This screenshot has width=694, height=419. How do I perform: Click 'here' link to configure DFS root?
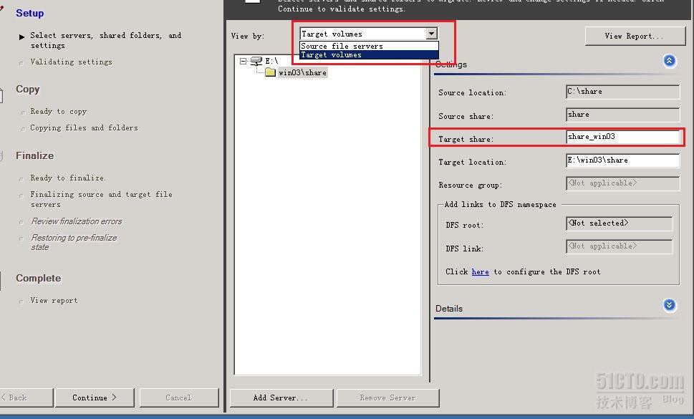click(x=480, y=272)
